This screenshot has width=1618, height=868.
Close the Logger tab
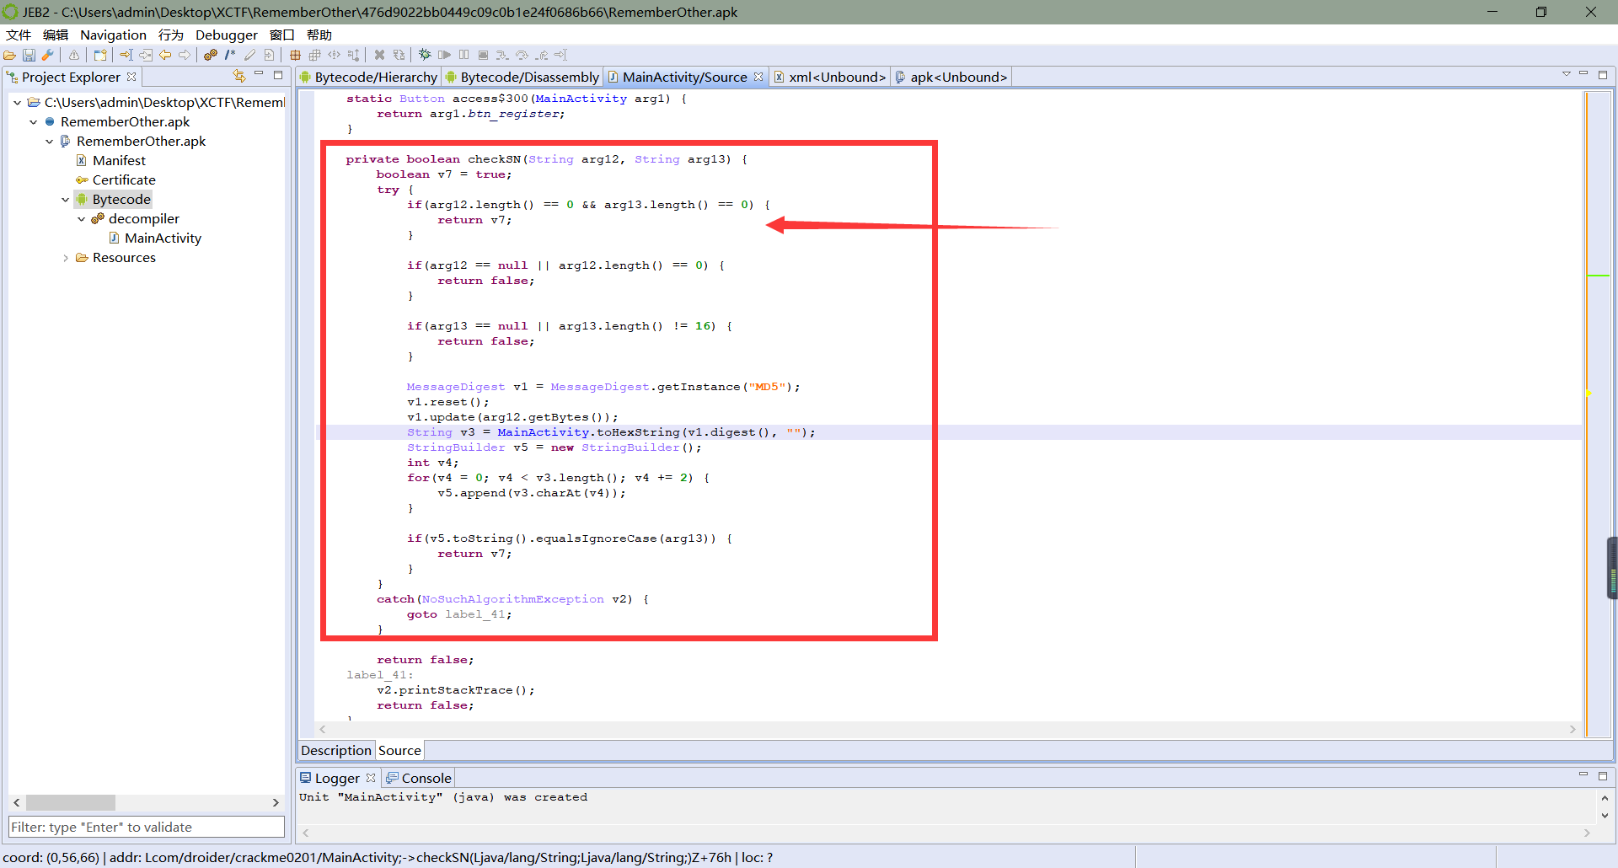(x=371, y=778)
